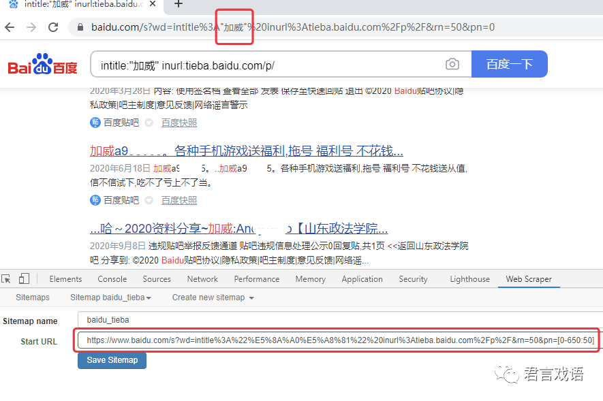Open the 2020资料分享 山东政法学院 result link

239,229
